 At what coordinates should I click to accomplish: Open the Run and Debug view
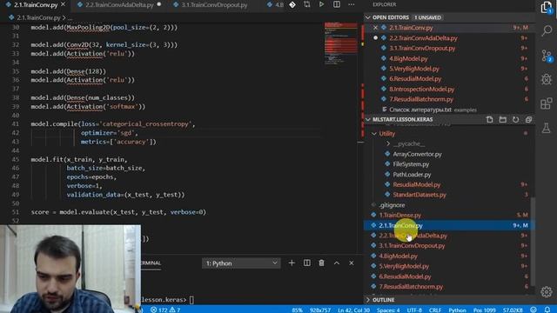click(547, 79)
